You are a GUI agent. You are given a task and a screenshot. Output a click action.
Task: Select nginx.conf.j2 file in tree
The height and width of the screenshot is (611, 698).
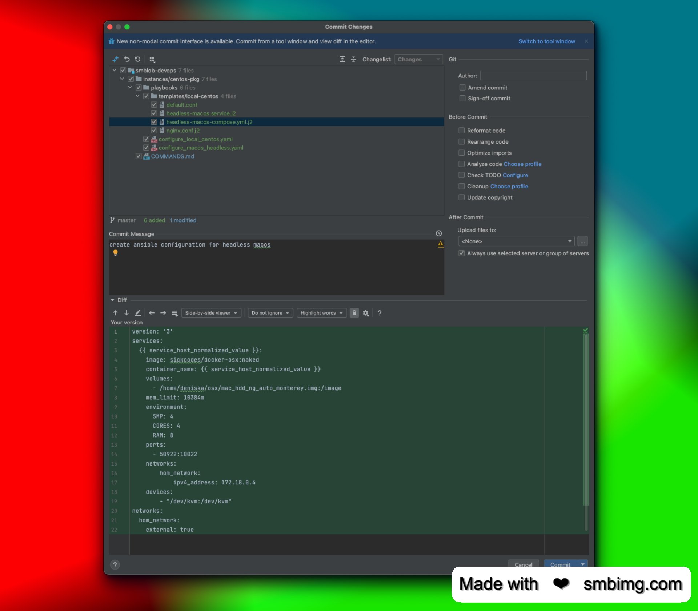tap(183, 130)
